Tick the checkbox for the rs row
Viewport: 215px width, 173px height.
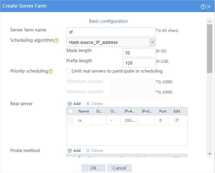(x=71, y=120)
